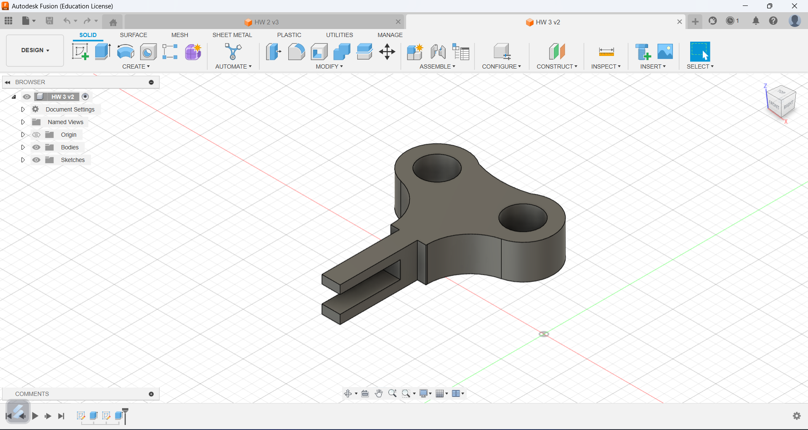This screenshot has width=808, height=430.
Task: Open the CREATE dropdown menu
Action: [136, 66]
